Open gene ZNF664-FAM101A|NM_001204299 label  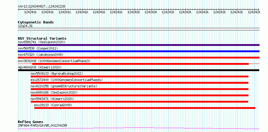(42, 126)
